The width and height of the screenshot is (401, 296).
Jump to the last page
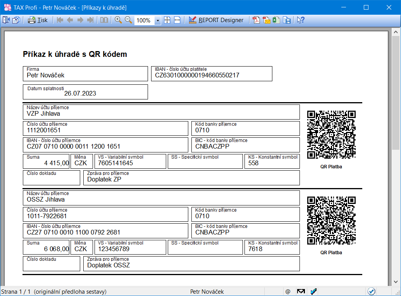coord(90,20)
